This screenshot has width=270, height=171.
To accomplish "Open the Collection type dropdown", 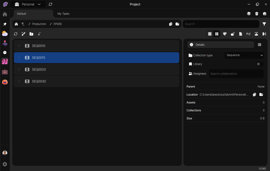I will click(244, 55).
